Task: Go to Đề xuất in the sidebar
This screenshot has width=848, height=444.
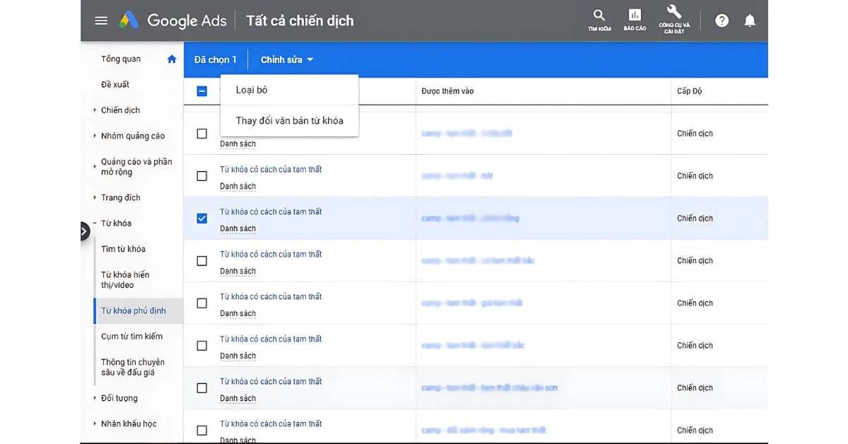Action: pos(115,85)
